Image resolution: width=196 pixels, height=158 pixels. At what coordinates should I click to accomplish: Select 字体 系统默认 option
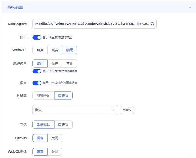pos(43,124)
